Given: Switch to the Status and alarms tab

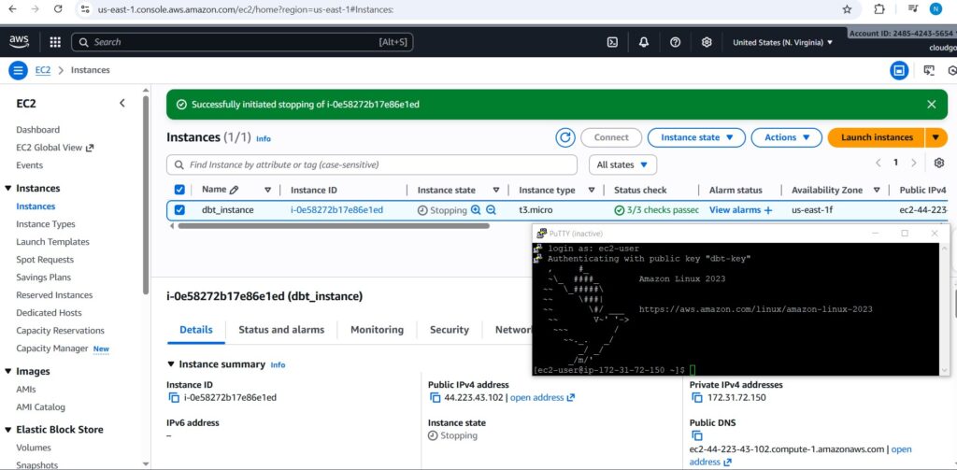Looking at the screenshot, I should coord(281,330).
